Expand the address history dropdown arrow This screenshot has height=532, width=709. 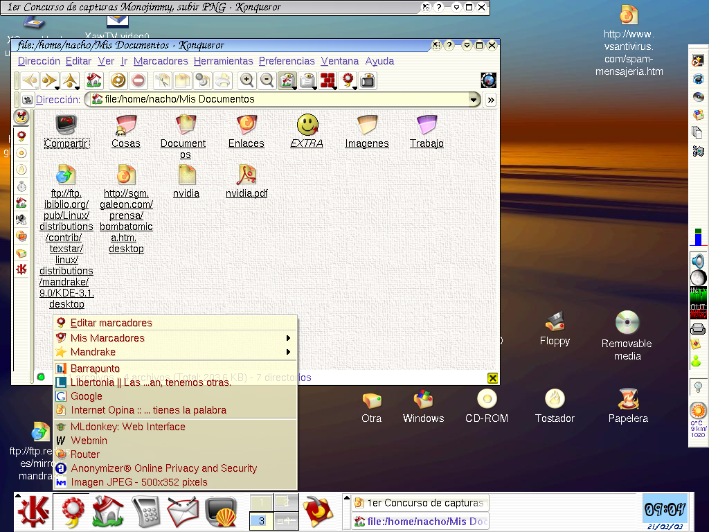(x=474, y=100)
